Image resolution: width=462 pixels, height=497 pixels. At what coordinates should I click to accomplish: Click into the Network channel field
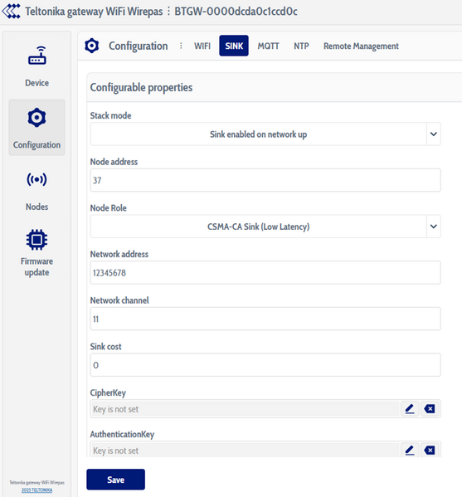265,319
